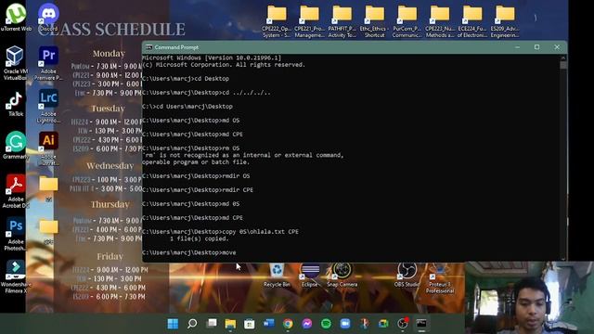Select the Eclipse desktop shortcut
This screenshot has width=594, height=334.
pos(310,275)
